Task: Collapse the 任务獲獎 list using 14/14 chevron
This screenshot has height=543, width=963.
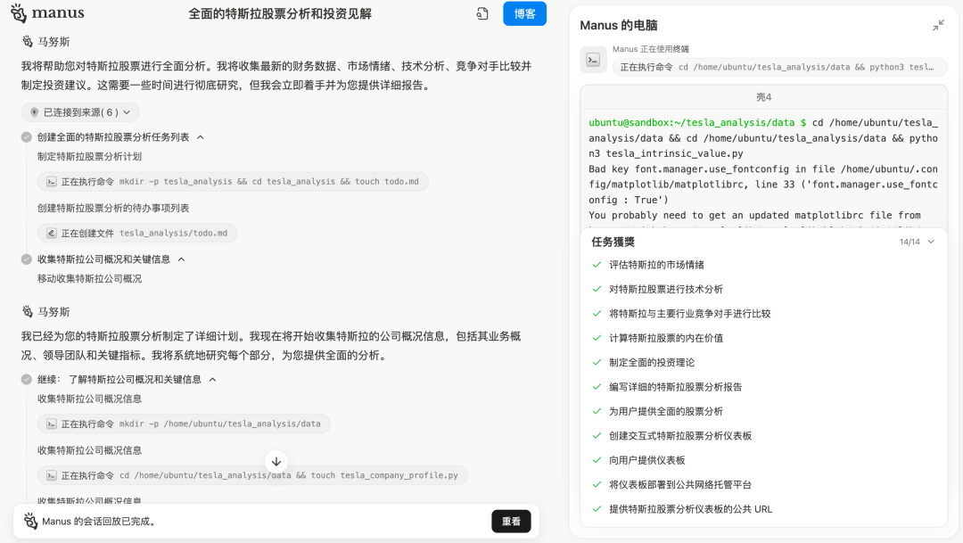Action: point(931,242)
